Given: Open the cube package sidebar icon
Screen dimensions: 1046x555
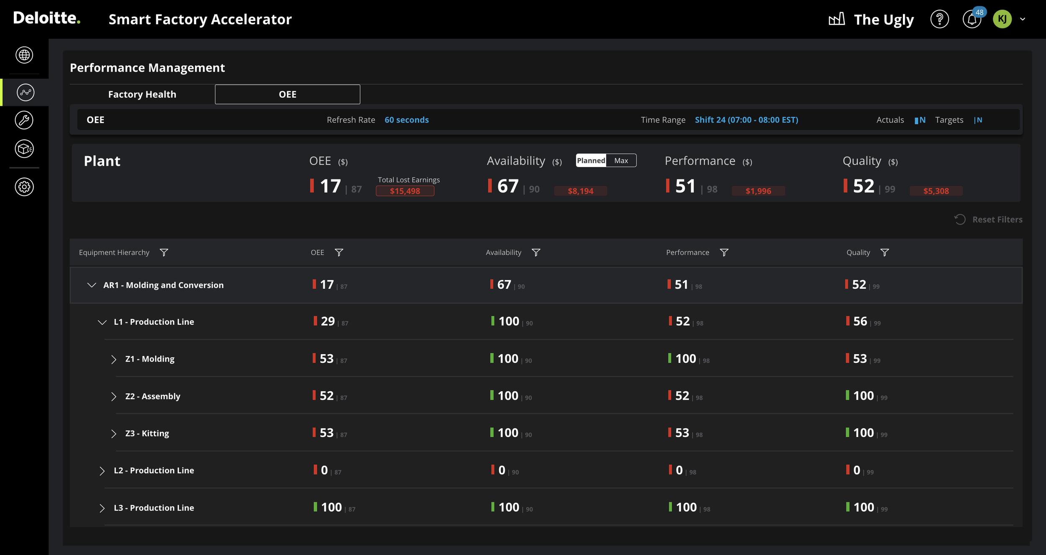Looking at the screenshot, I should click(x=24, y=149).
